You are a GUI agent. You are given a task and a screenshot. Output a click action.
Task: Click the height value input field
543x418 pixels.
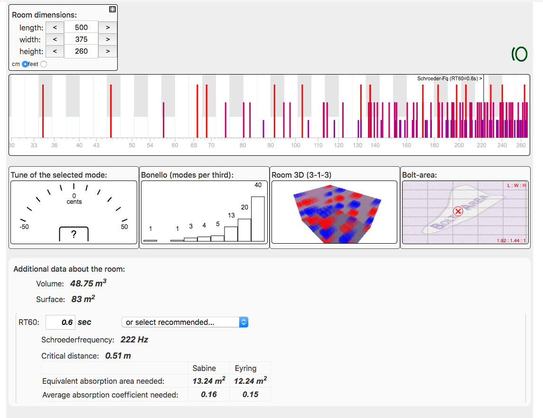81,51
